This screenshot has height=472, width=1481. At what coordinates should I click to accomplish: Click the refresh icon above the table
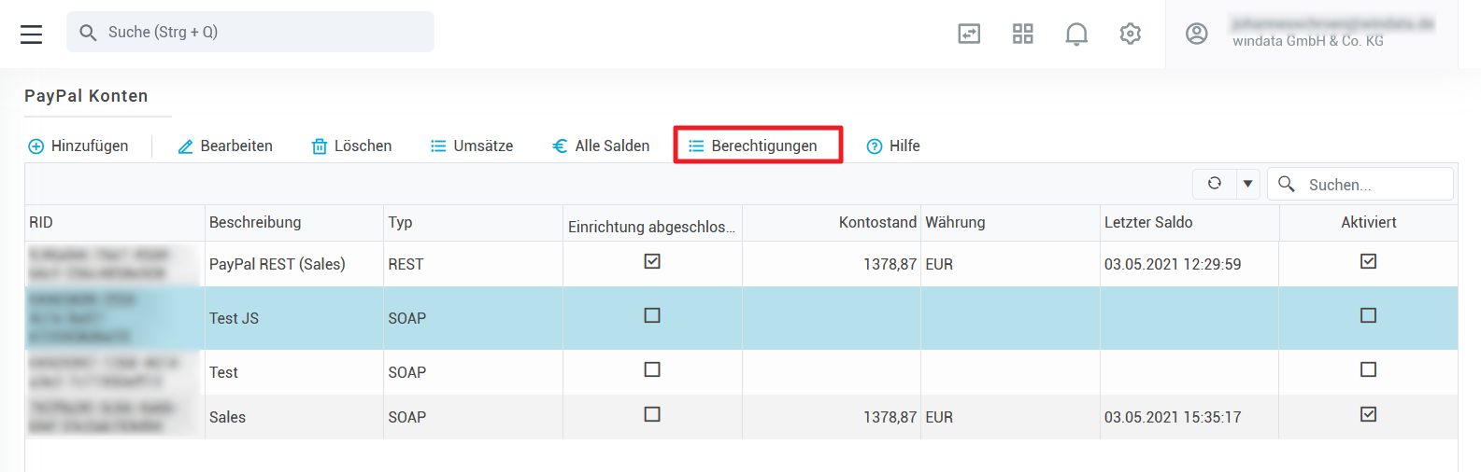point(1215,184)
